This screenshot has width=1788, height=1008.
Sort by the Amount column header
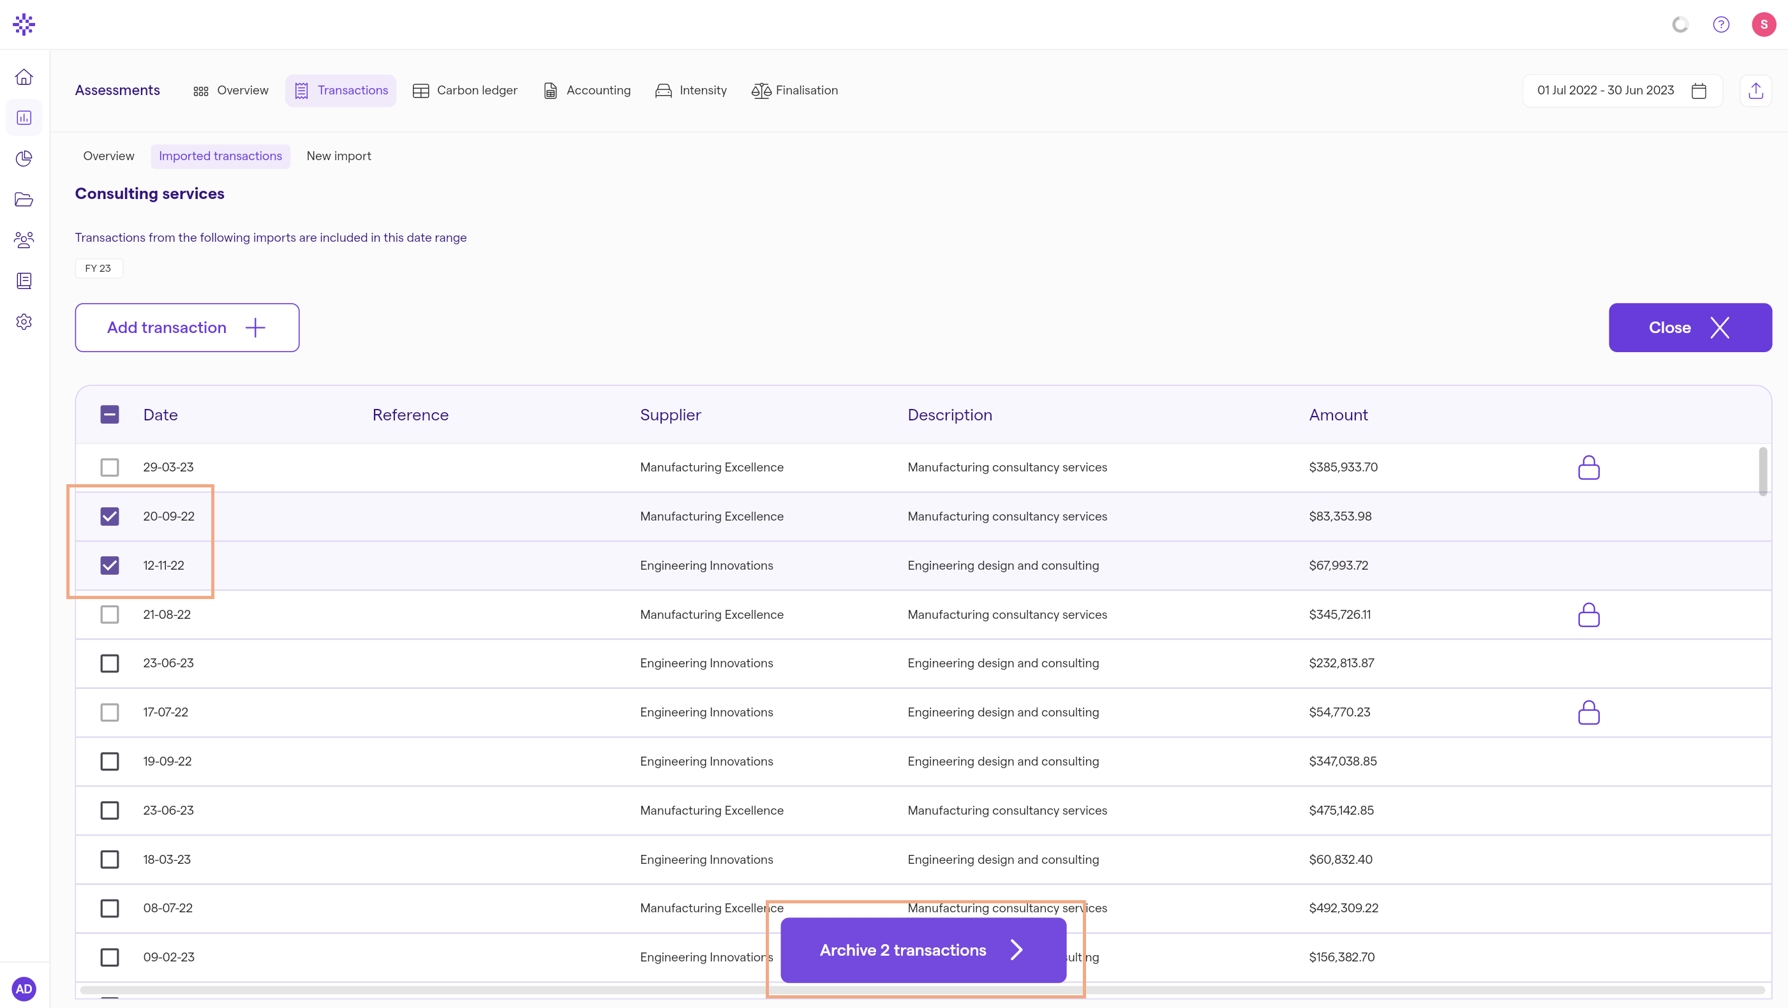[1338, 415]
